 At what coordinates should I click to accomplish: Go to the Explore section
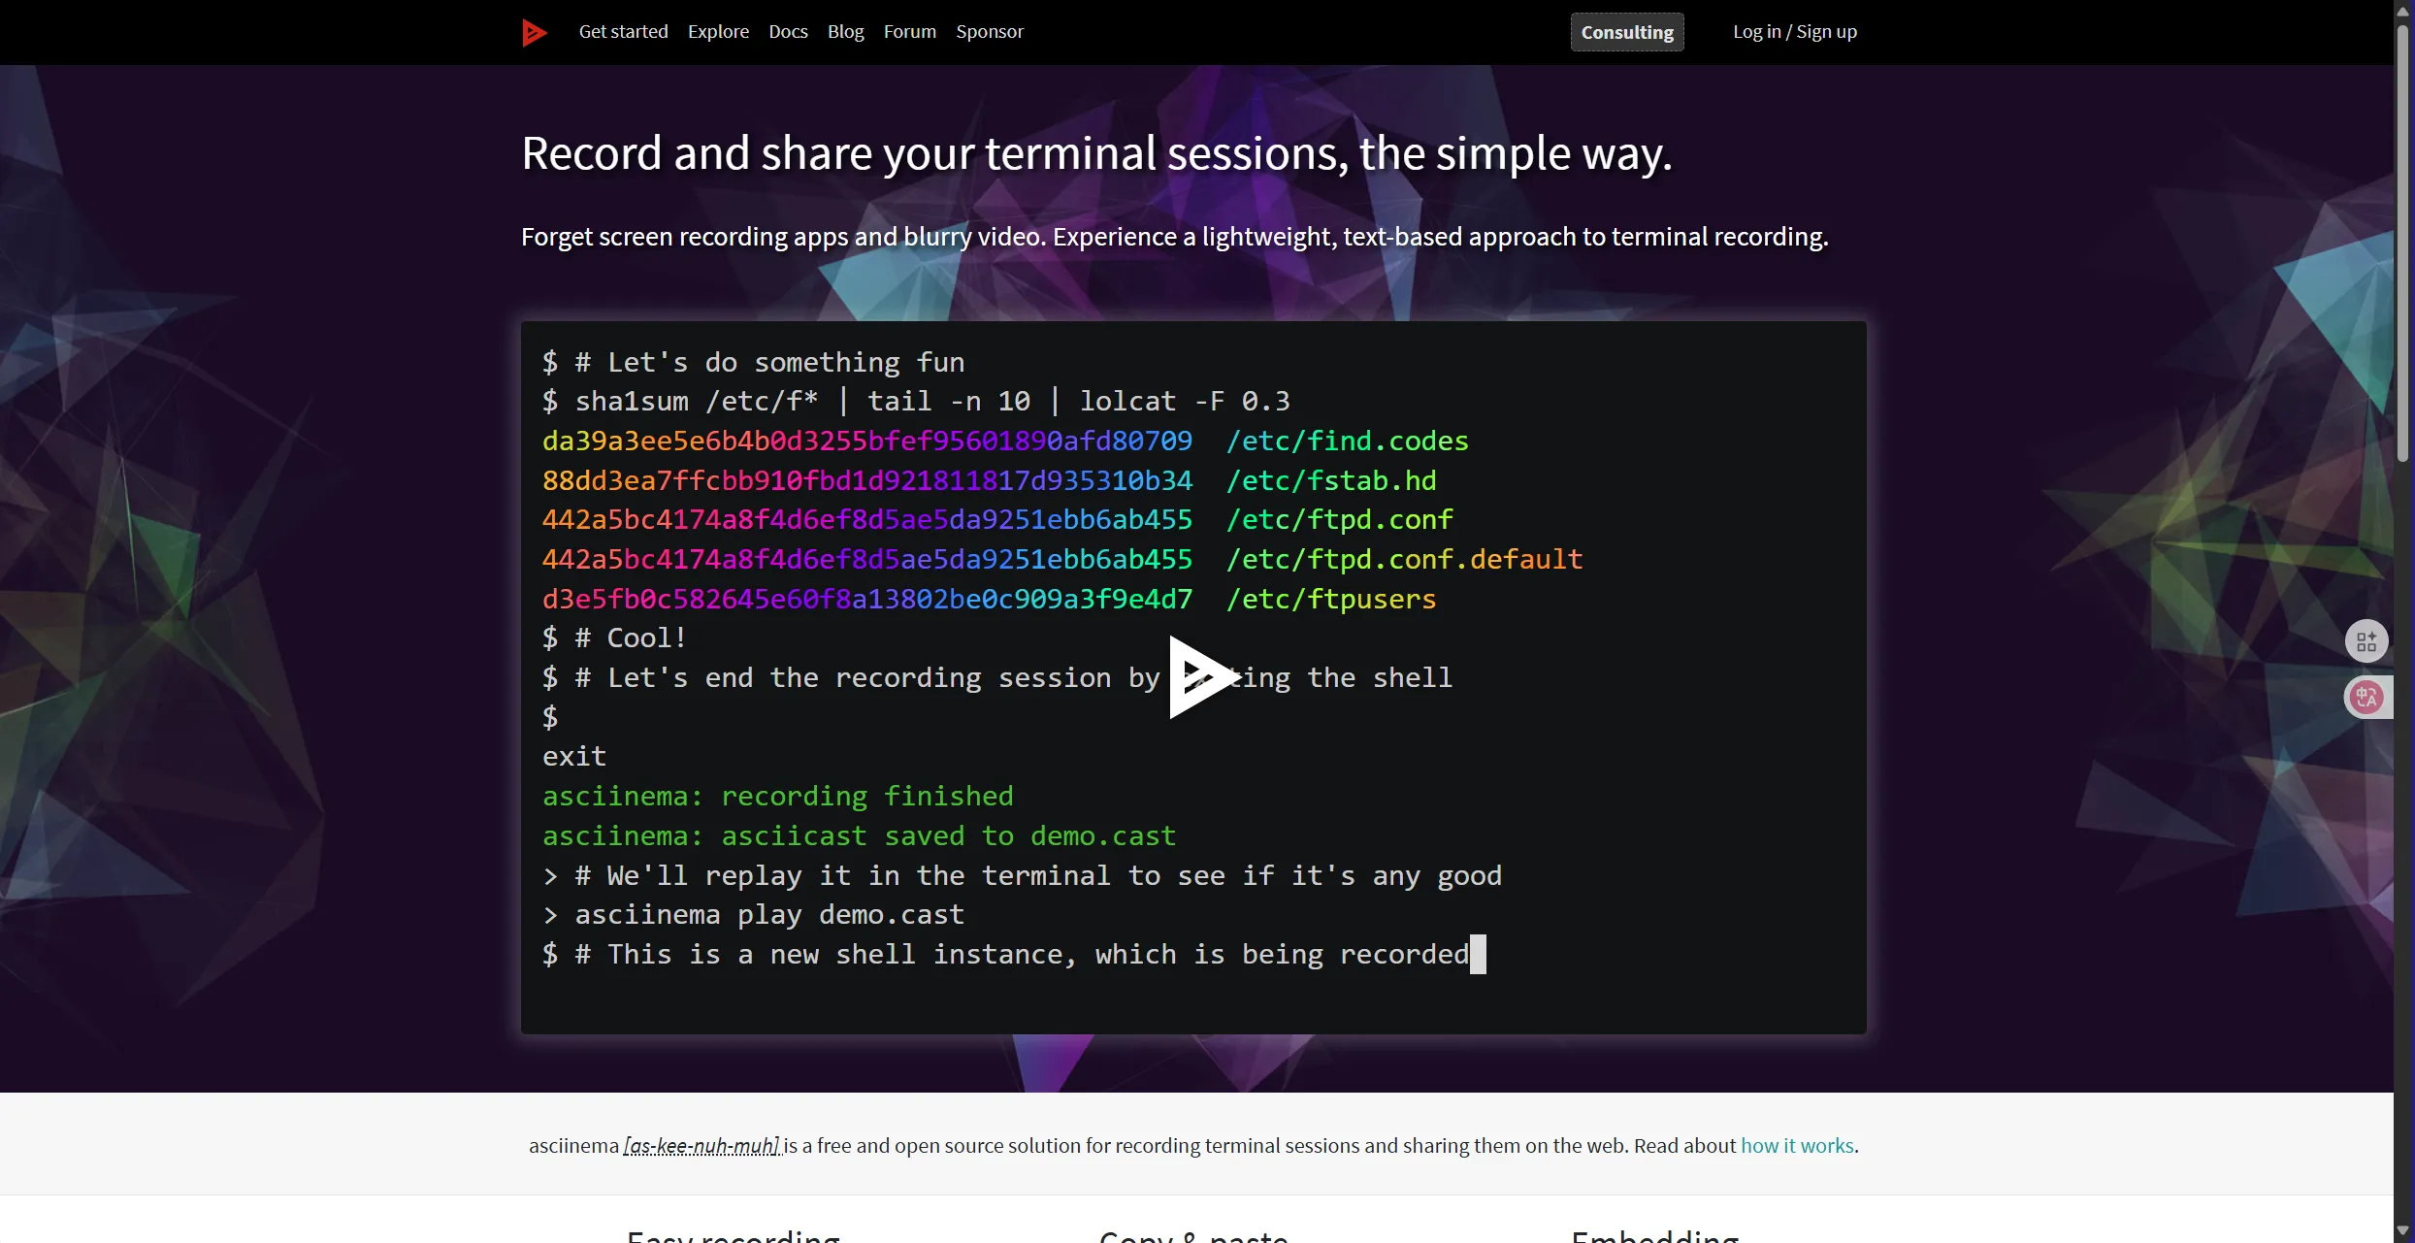718,32
